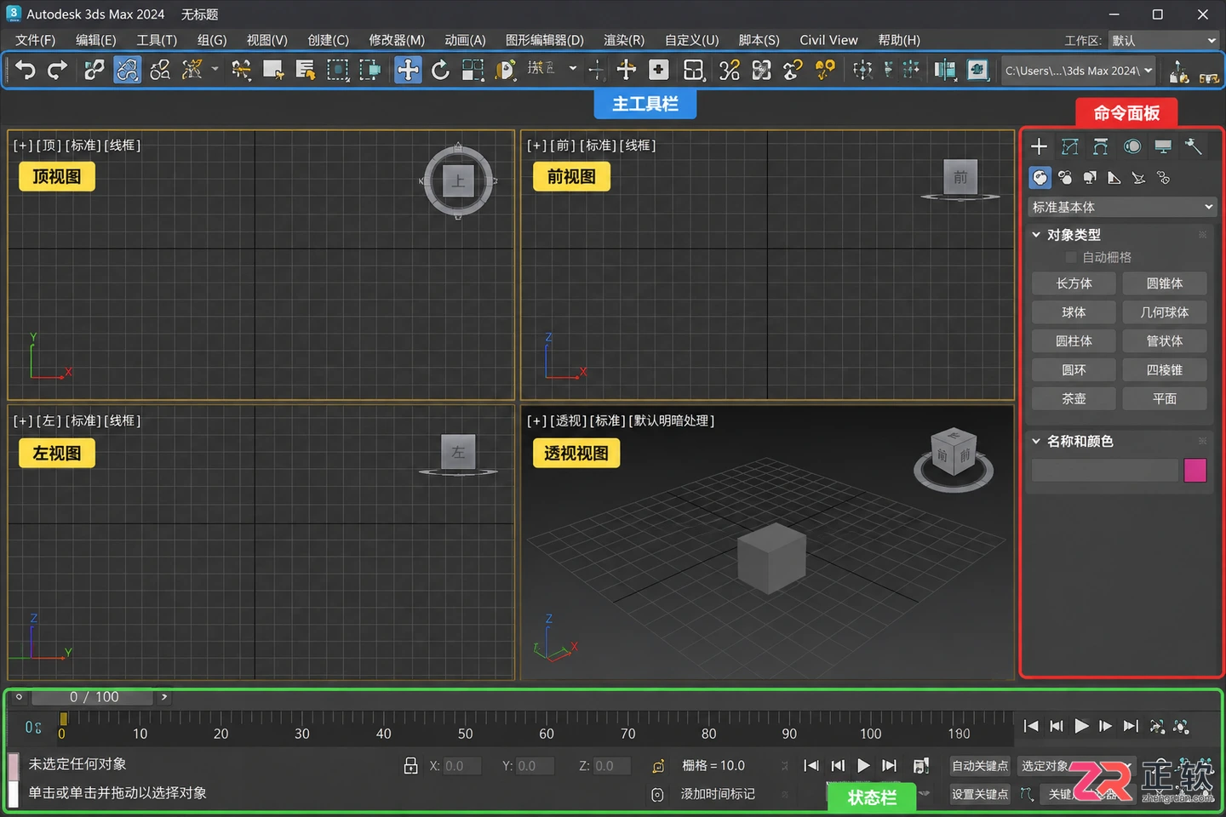
Task: Click the 长方体 box button
Action: (x=1074, y=283)
